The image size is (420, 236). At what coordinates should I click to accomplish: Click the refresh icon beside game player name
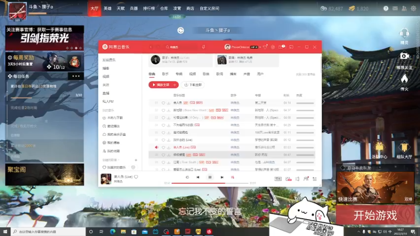[x=181, y=30]
